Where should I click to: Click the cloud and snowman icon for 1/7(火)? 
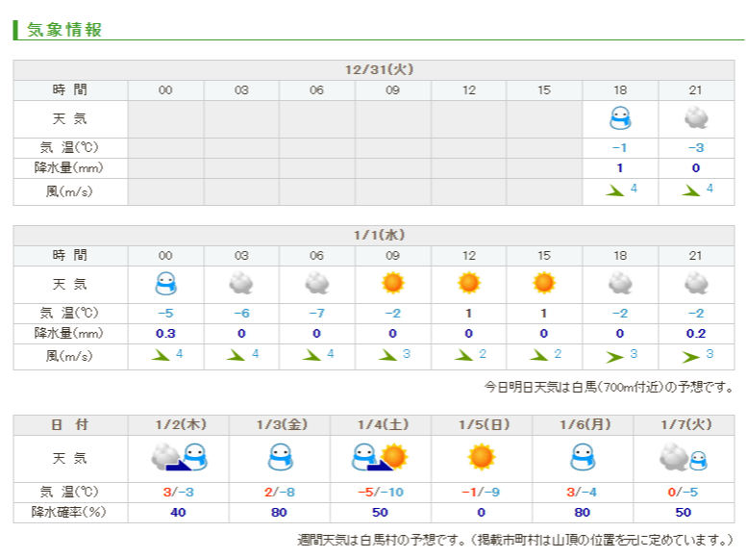(684, 457)
